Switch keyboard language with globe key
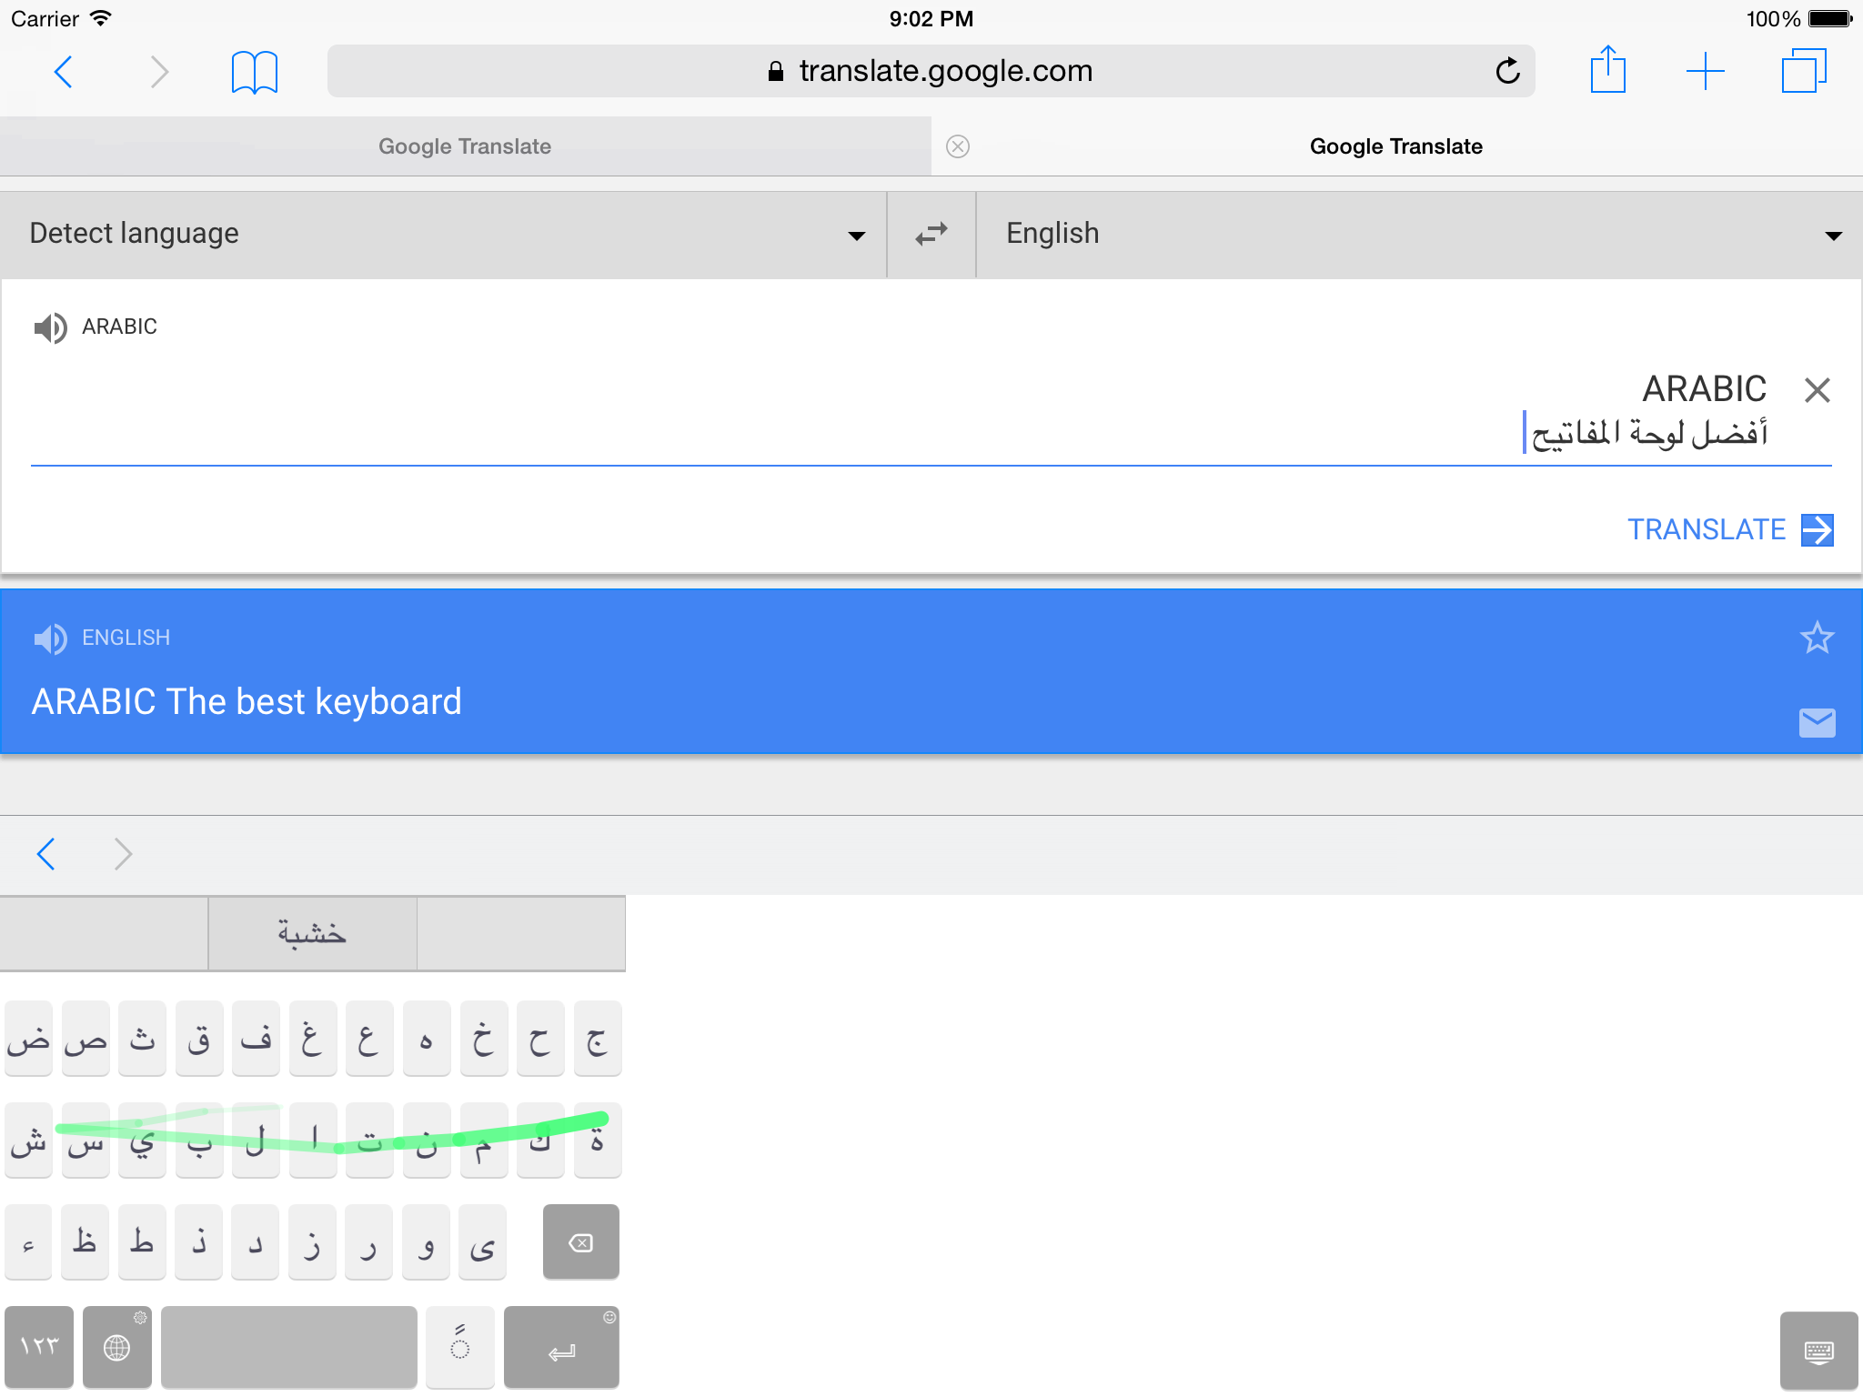The image size is (1863, 1397). (116, 1347)
